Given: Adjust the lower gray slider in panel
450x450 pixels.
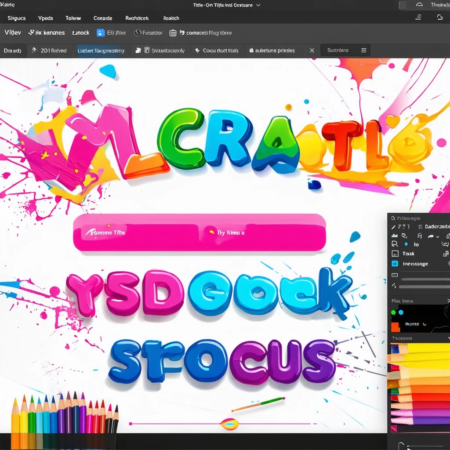Looking at the screenshot, I should pos(425,287).
